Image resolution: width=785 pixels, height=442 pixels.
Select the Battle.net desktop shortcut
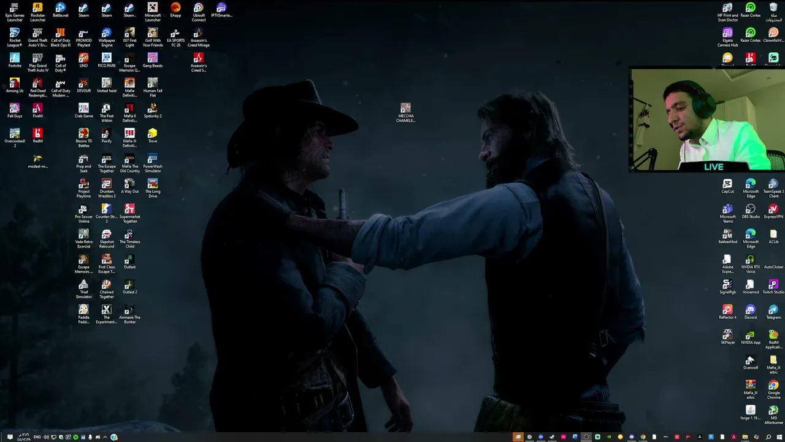coord(61,10)
